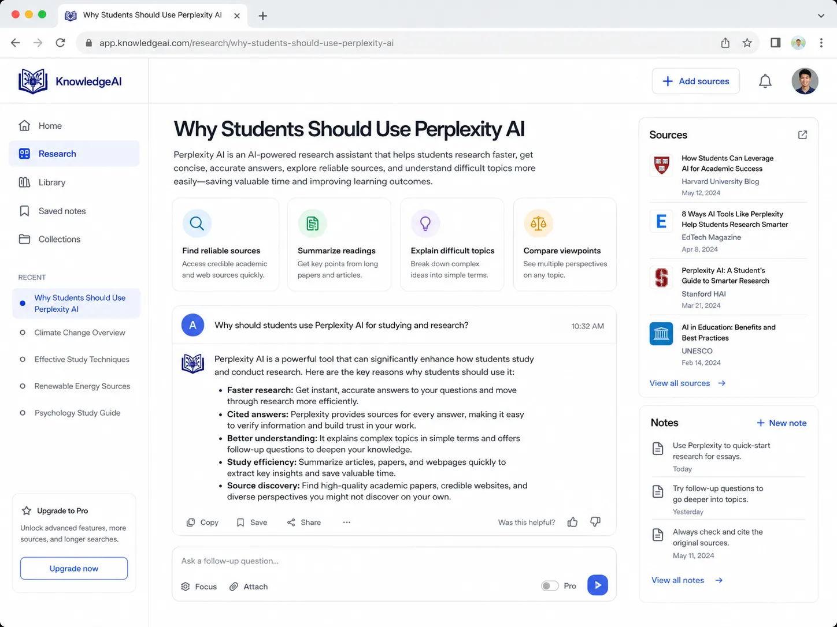The image size is (837, 627).
Task: Select the Why Students Should Use Perplexity tab
Action: [x=153, y=16]
